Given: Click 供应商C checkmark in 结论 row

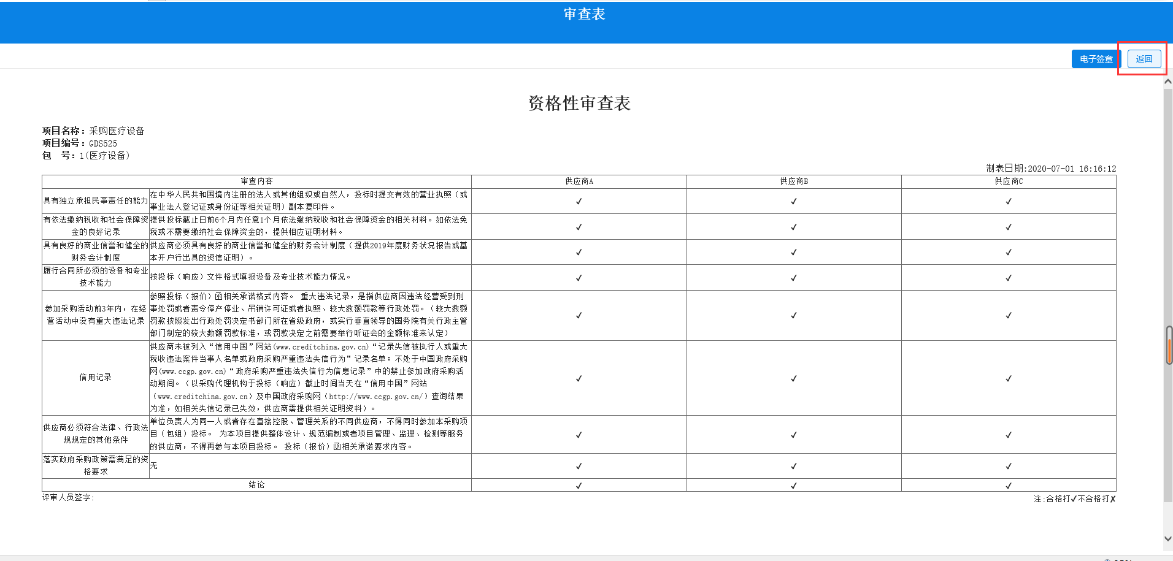Looking at the screenshot, I should click(1009, 486).
